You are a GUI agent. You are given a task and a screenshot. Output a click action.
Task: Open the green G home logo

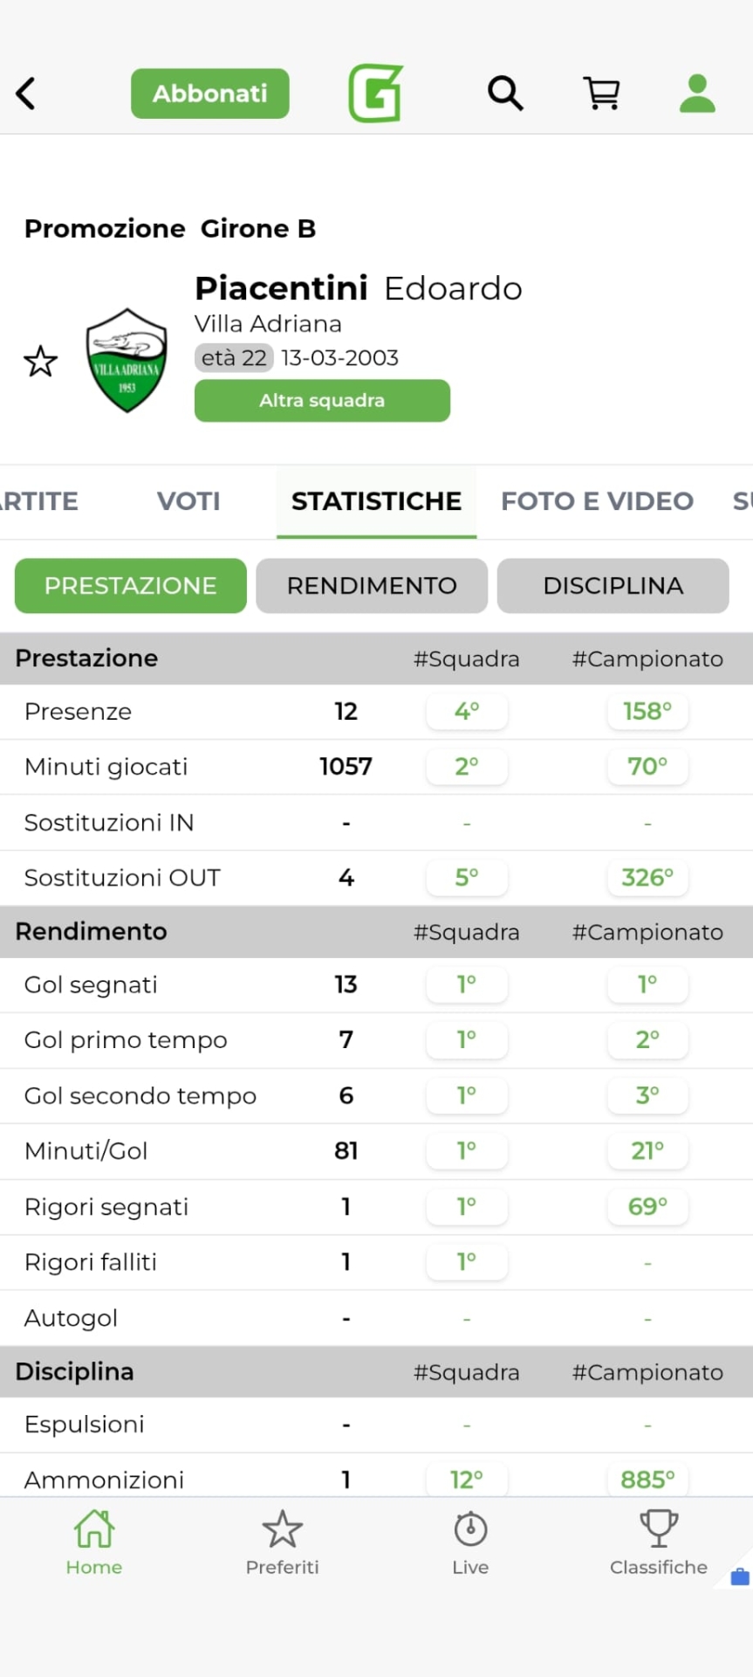click(x=375, y=93)
